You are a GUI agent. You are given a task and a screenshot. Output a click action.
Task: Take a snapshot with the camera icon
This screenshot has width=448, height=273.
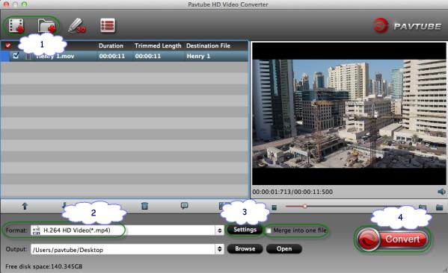(x=423, y=207)
